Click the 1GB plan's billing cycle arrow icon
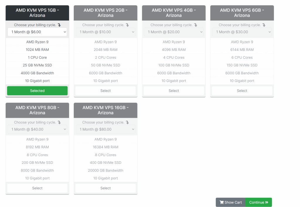 tap(59, 25)
